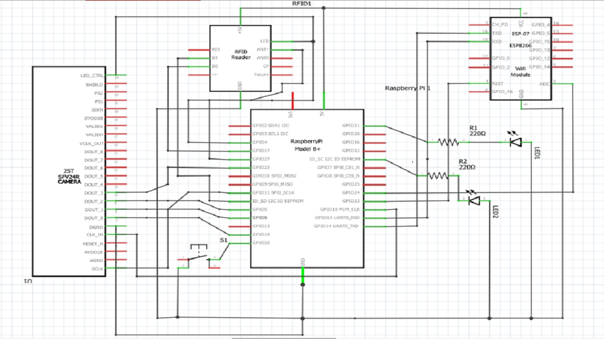Select the 'Raspberry Pi 1' text label
Image resolution: width=604 pixels, height=339 pixels.
408,88
